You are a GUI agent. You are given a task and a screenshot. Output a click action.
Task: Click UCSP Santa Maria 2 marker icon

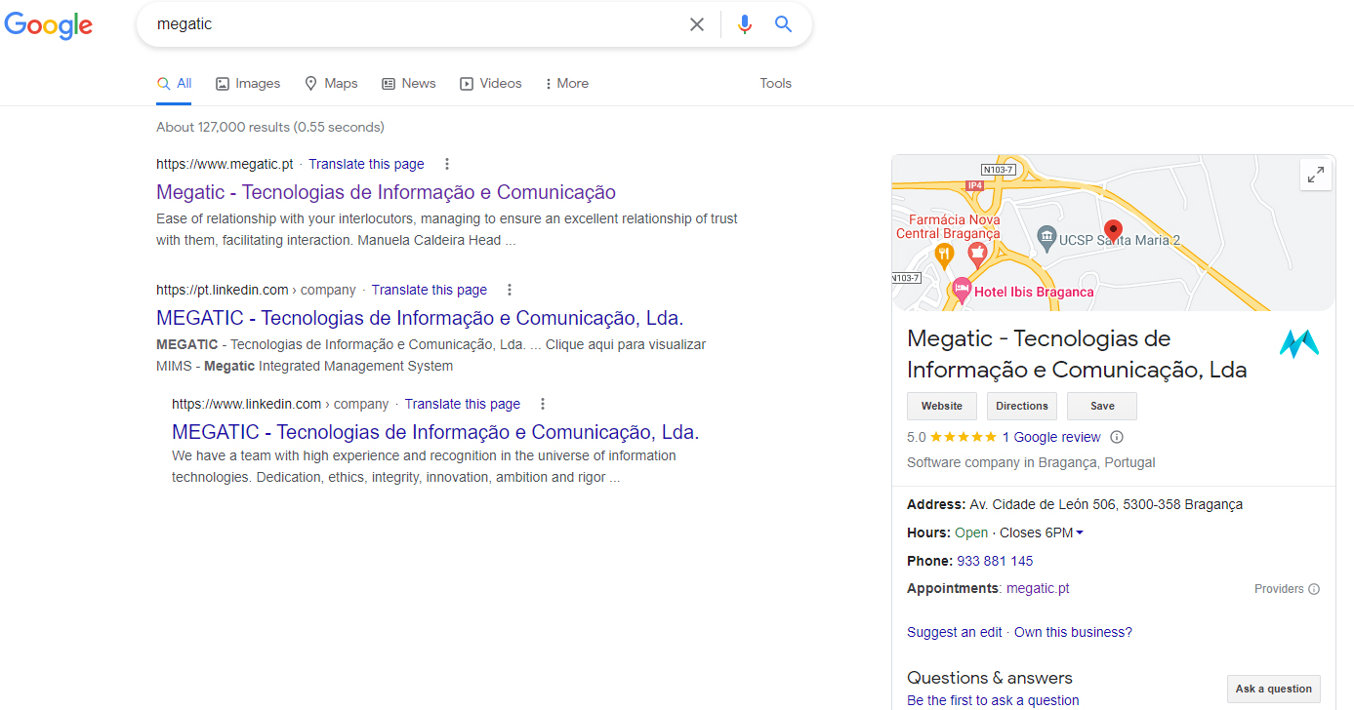1046,238
